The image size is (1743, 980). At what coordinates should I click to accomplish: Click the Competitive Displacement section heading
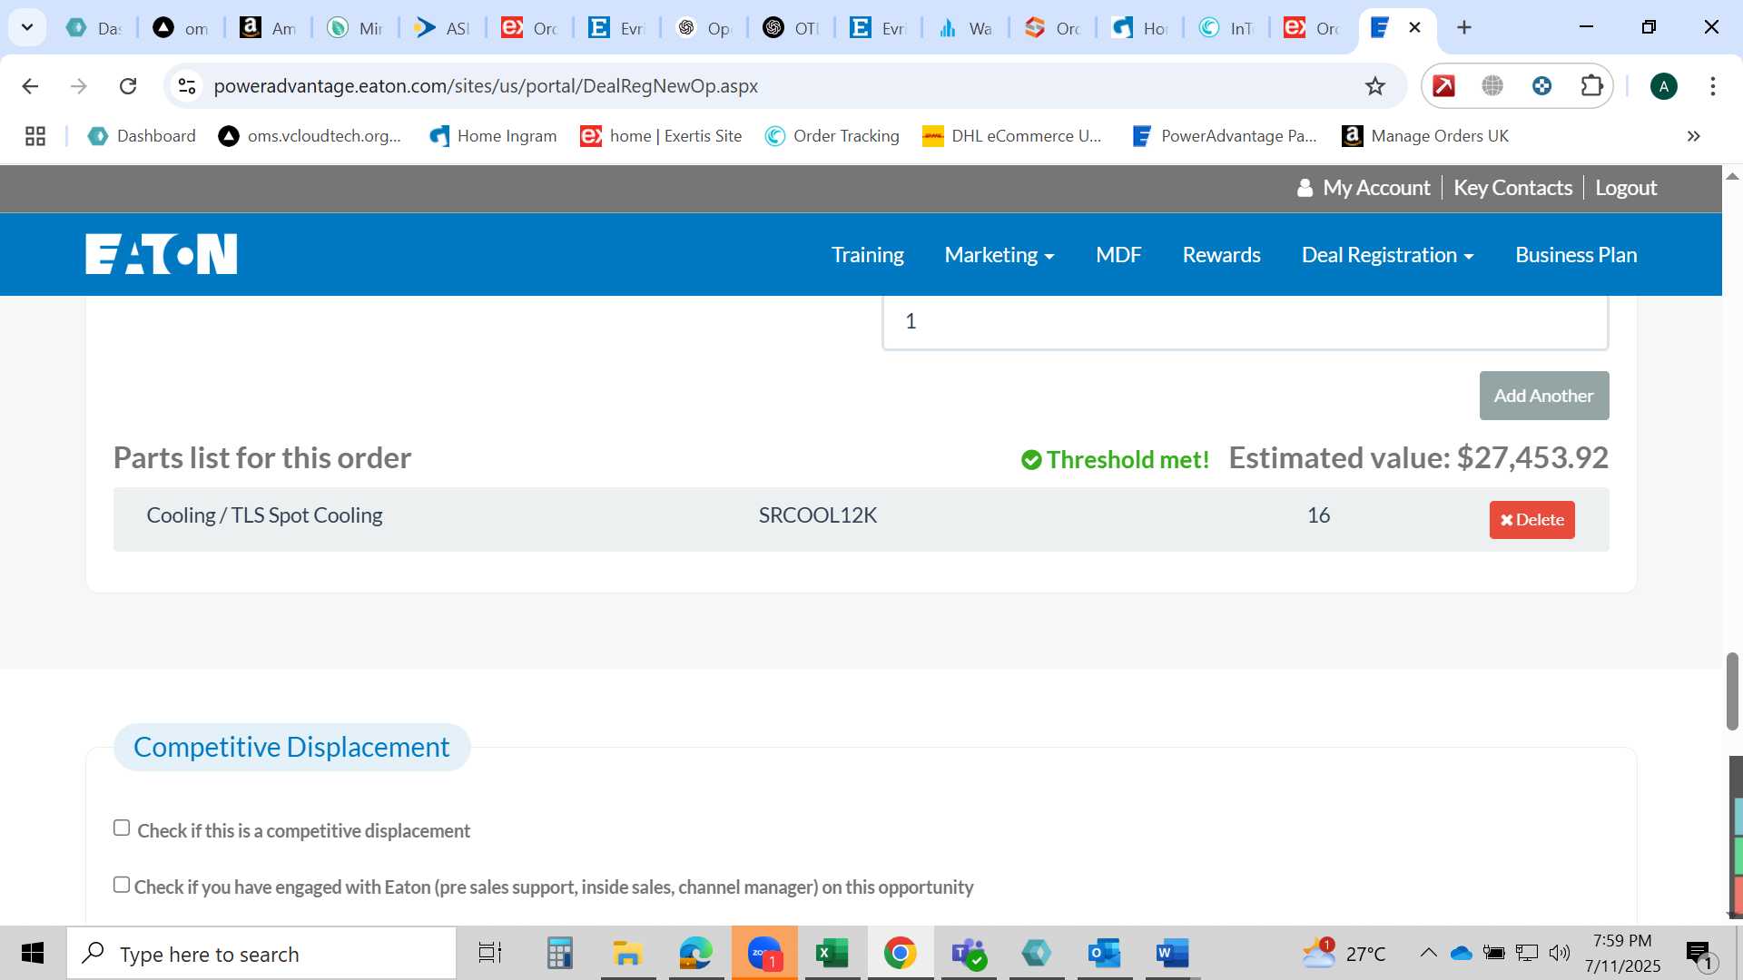[291, 747]
